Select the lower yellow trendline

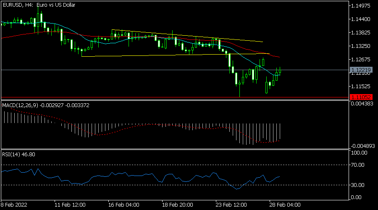coord(176,55)
